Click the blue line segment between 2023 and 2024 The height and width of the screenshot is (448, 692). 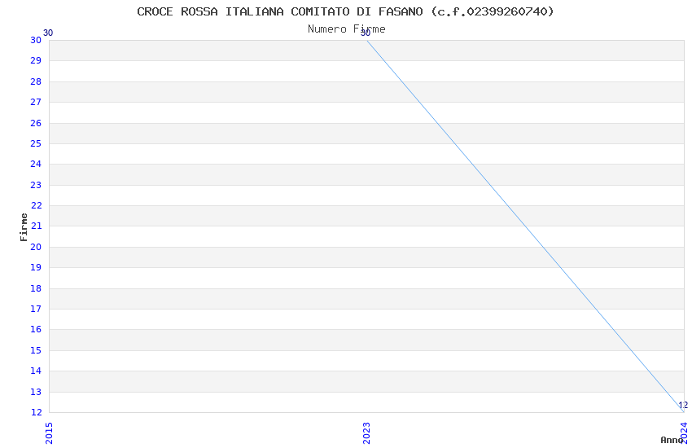525,226
